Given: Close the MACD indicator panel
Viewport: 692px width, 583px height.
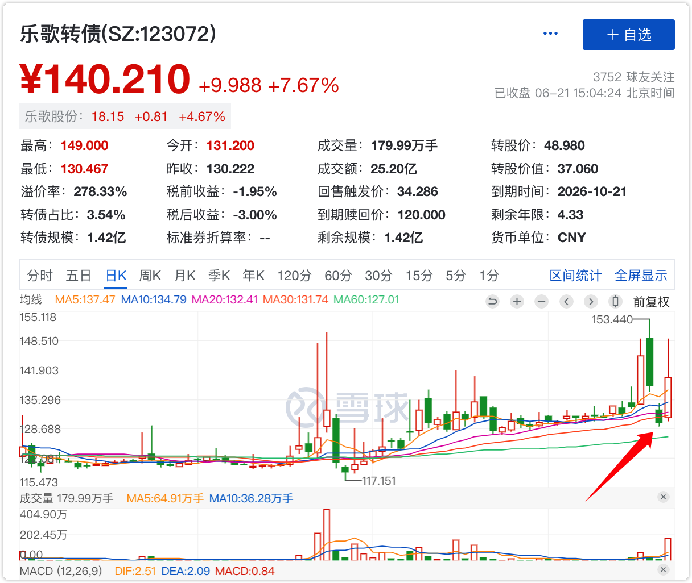Looking at the screenshot, I should 663,570.
